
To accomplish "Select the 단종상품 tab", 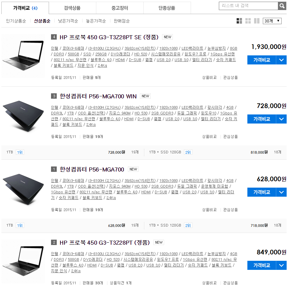I will point(167,8).
